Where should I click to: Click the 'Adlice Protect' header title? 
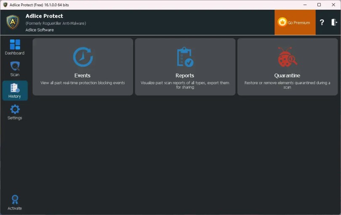(44, 16)
